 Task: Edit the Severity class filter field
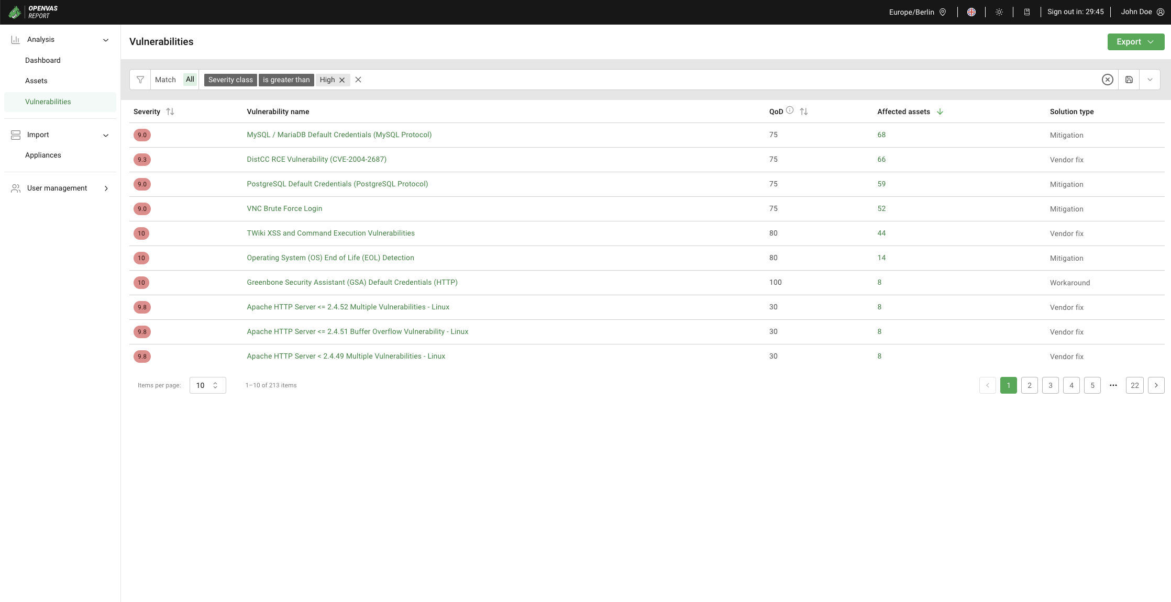[x=230, y=80]
